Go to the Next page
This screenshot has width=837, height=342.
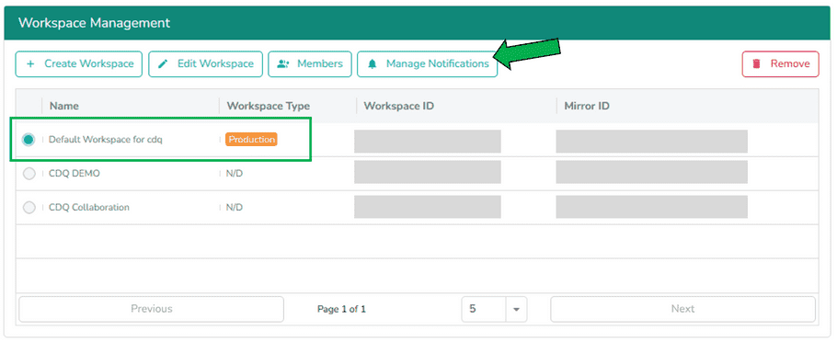click(x=682, y=309)
